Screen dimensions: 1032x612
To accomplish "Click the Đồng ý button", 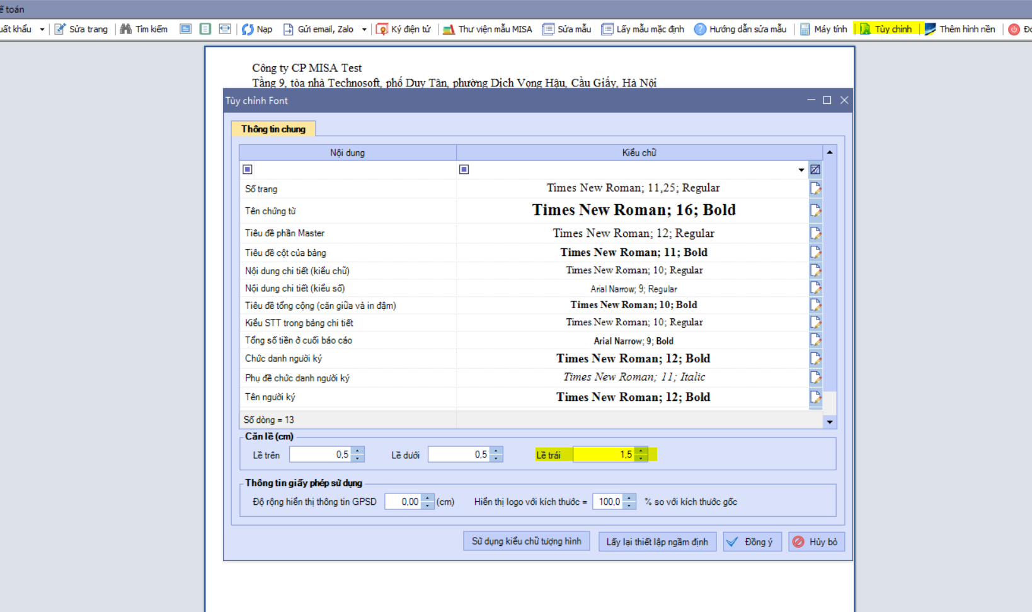I will click(752, 542).
